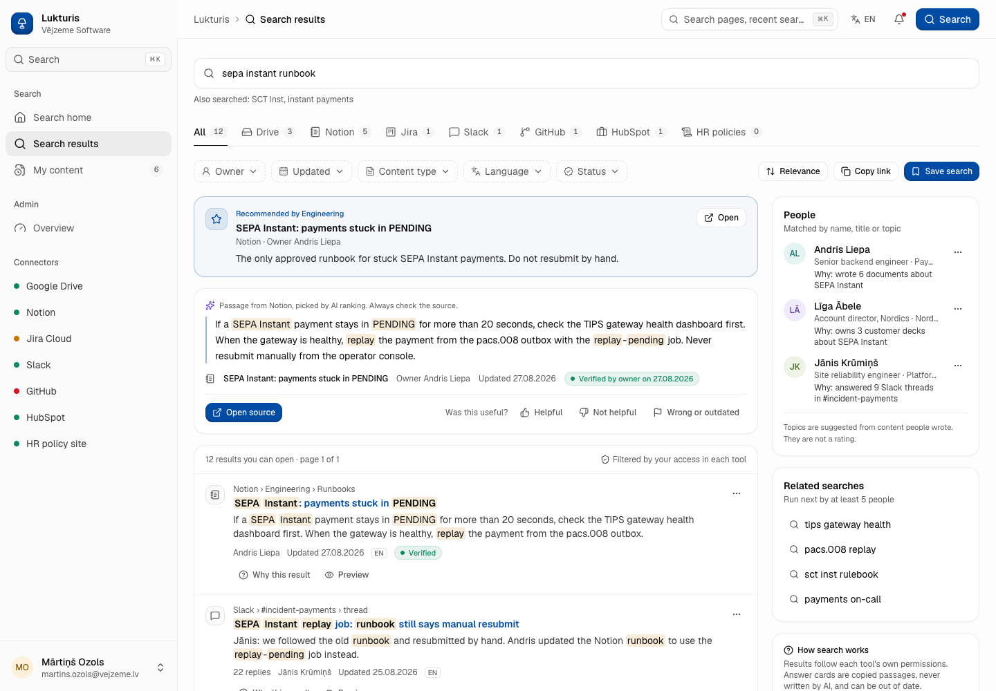The width and height of the screenshot is (996, 691).
Task: Click the sepa instant runbook query field
Action: [587, 73]
